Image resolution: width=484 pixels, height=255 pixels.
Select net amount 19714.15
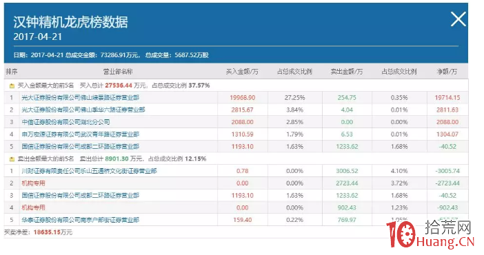pos(447,98)
